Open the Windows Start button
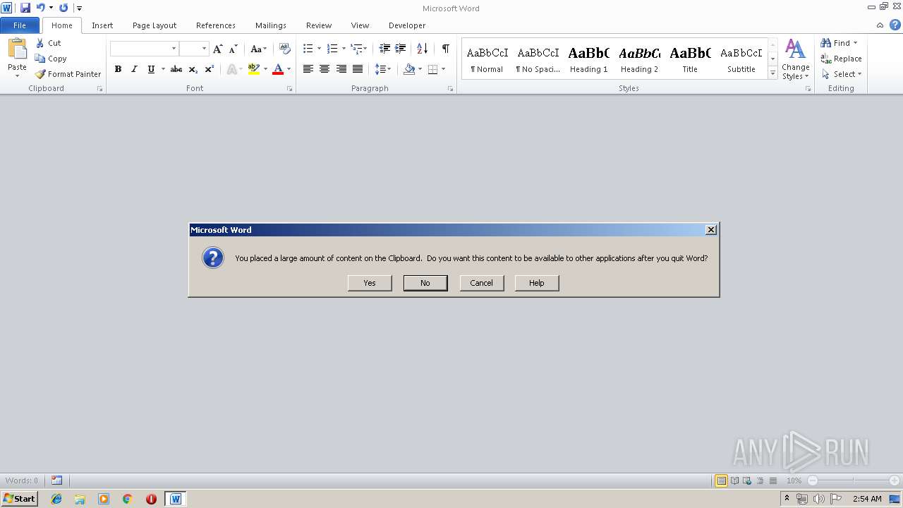903x508 pixels. click(20, 499)
